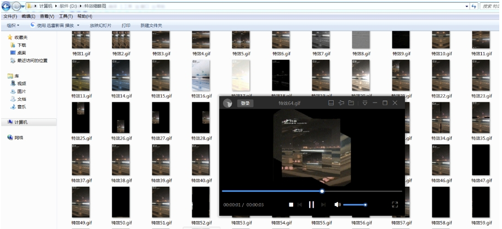Pin the player window on top
502x229 pixels.
tap(341, 103)
